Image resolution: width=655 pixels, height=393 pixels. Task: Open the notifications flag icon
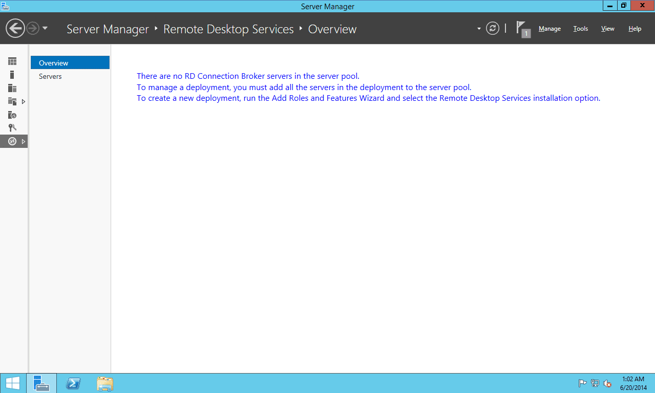(522, 29)
